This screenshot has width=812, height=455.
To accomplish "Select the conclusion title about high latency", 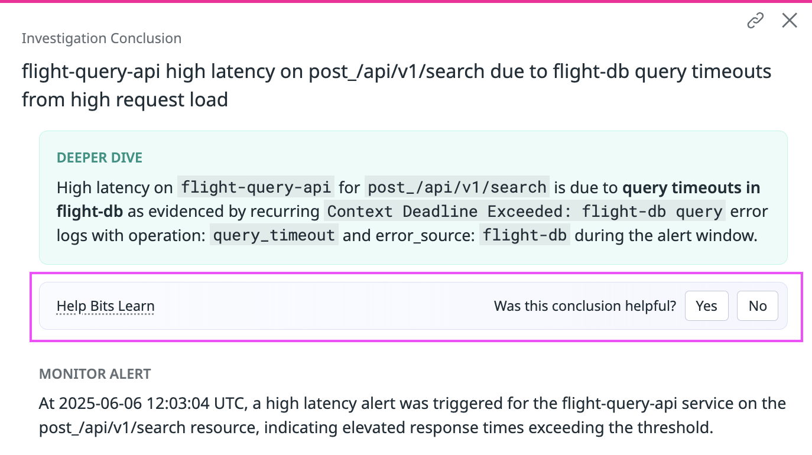I will point(396,85).
